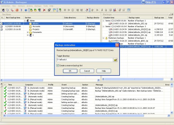Select backup (Admin)eBooks_002.zip under Series 2

pos(137,24)
